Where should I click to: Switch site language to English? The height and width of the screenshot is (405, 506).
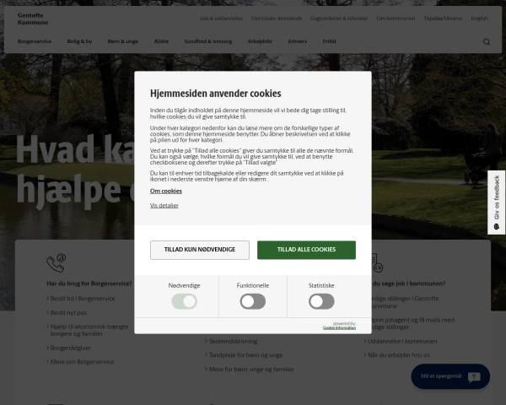point(480,19)
